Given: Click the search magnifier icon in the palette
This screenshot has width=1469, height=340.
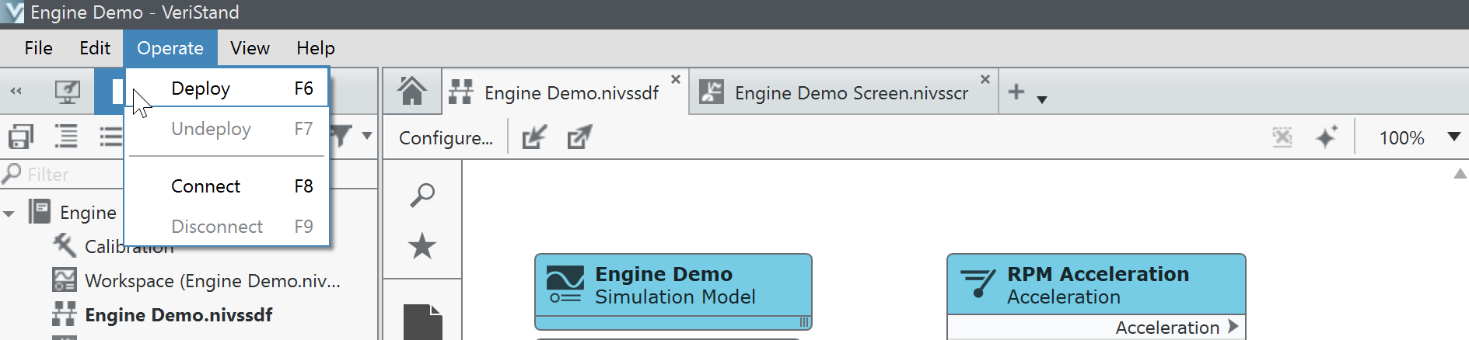Looking at the screenshot, I should (422, 195).
